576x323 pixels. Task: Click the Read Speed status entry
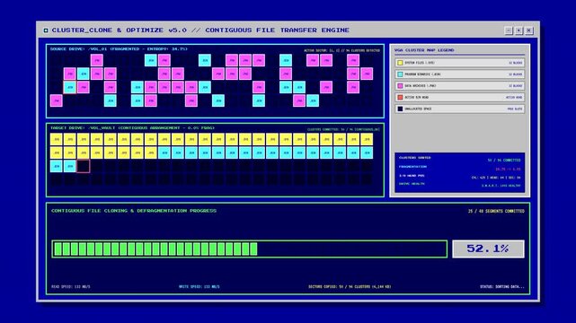(x=70, y=287)
